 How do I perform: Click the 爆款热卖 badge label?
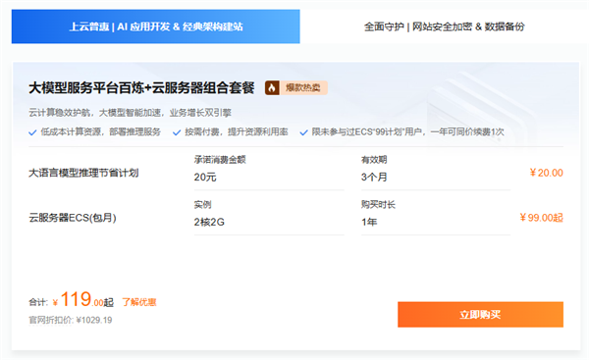(302, 88)
